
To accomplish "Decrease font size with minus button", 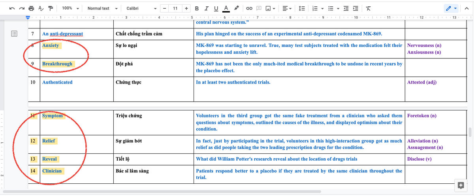I will [x=164, y=8].
